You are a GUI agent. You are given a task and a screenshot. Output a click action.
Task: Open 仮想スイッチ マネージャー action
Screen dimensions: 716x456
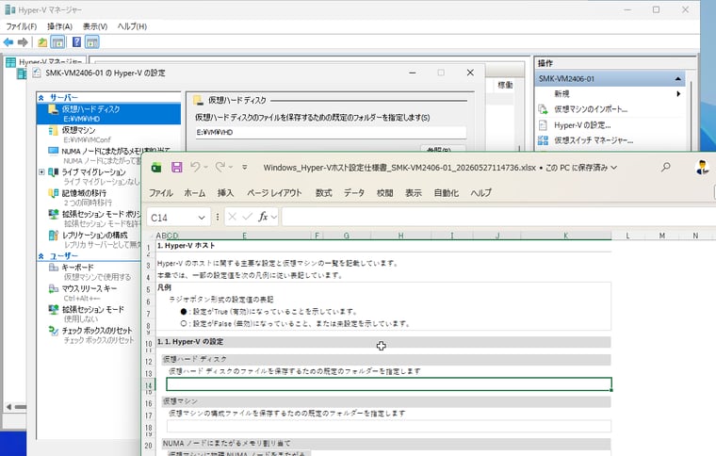pyautogui.click(x=594, y=140)
